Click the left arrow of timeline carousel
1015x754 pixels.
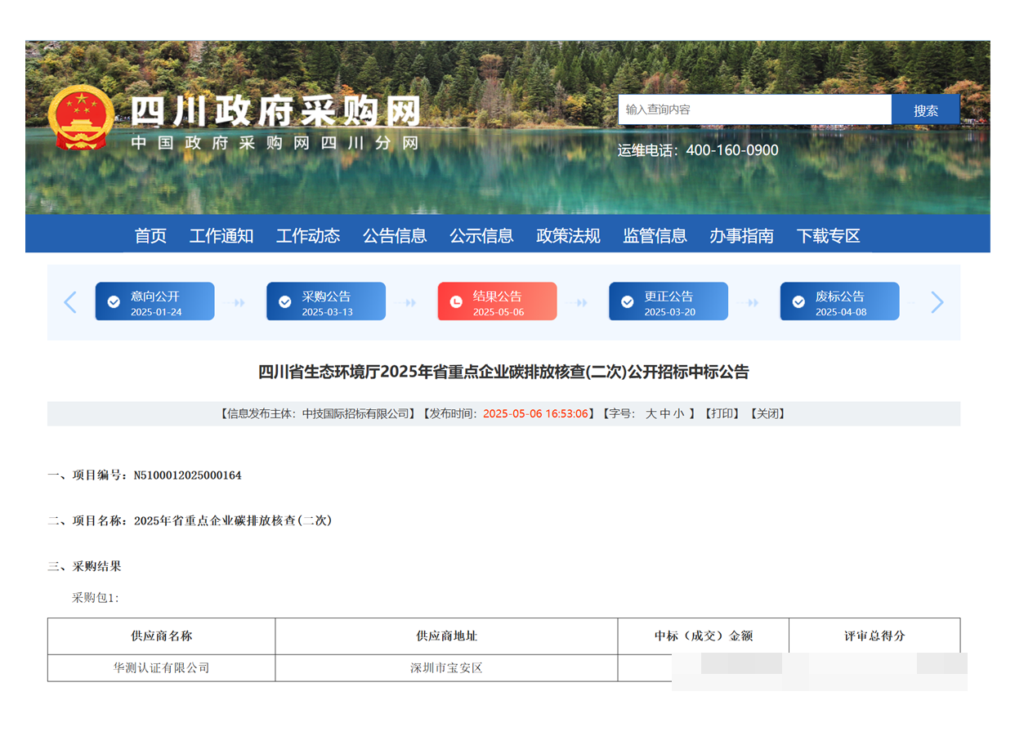pos(70,302)
